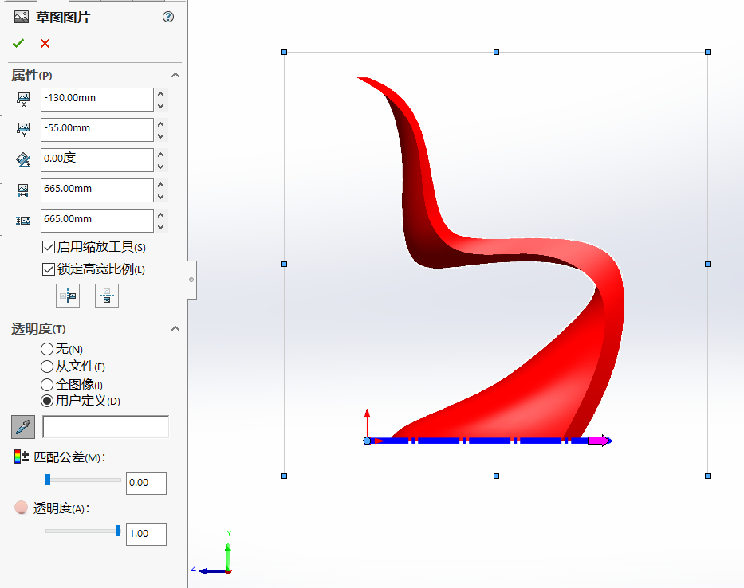The image size is (744, 588).
Task: Click the X origin position icon
Action: point(23,100)
